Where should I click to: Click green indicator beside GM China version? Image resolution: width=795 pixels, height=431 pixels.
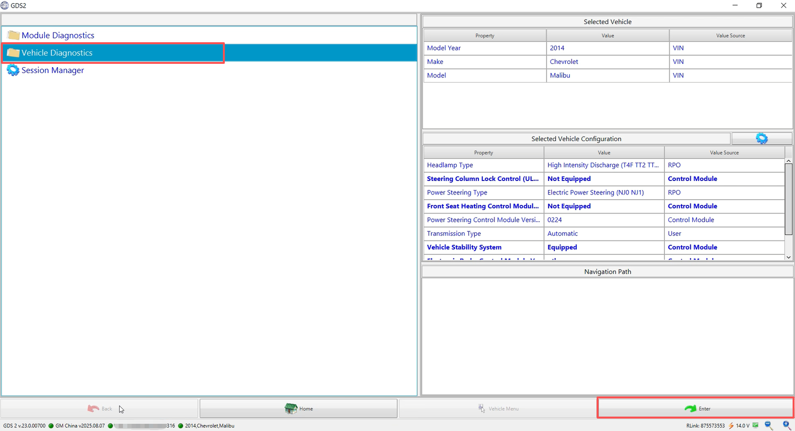[x=51, y=426]
